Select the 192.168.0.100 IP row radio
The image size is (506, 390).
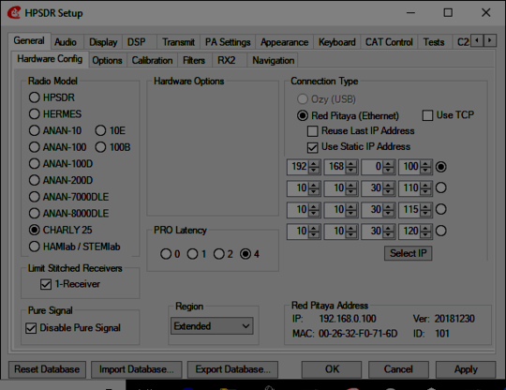[441, 167]
